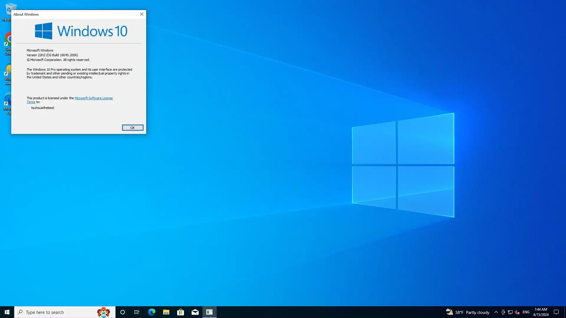Screen dimensions: 566x318
Task: Launch Microsoft Edge from the taskbar
Action: coord(152,312)
